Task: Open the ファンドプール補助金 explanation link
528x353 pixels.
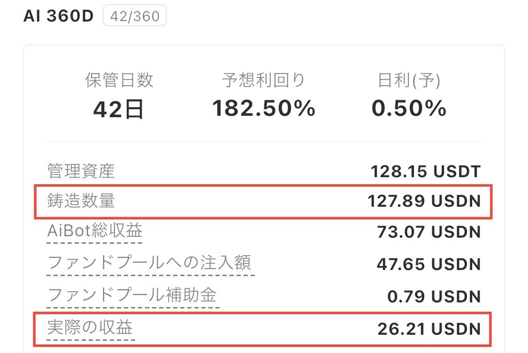Action: 132,295
